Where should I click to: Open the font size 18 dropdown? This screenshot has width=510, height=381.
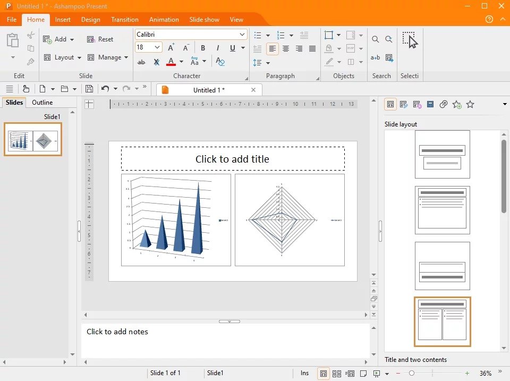click(x=157, y=48)
